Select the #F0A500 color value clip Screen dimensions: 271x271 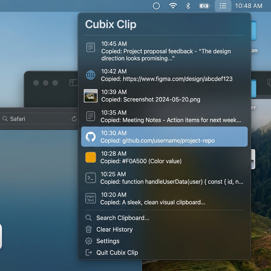[x=164, y=157]
